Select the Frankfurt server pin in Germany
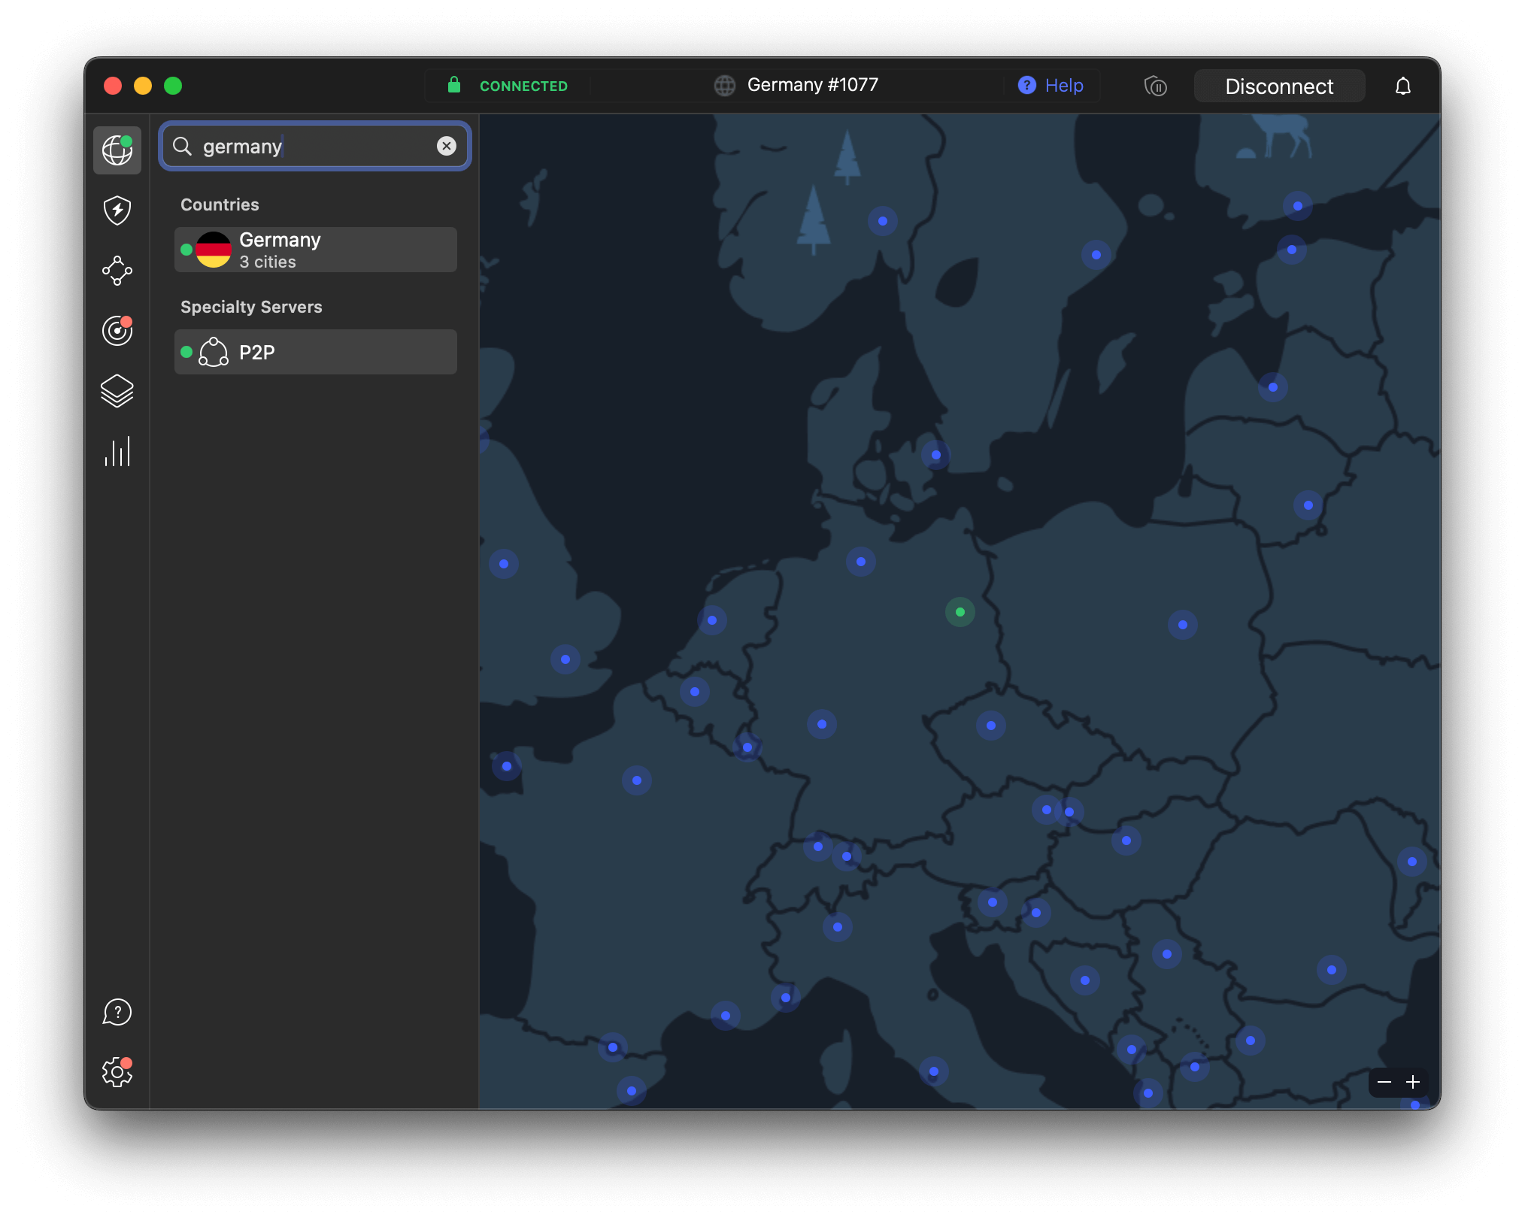The image size is (1525, 1221). pos(822,724)
